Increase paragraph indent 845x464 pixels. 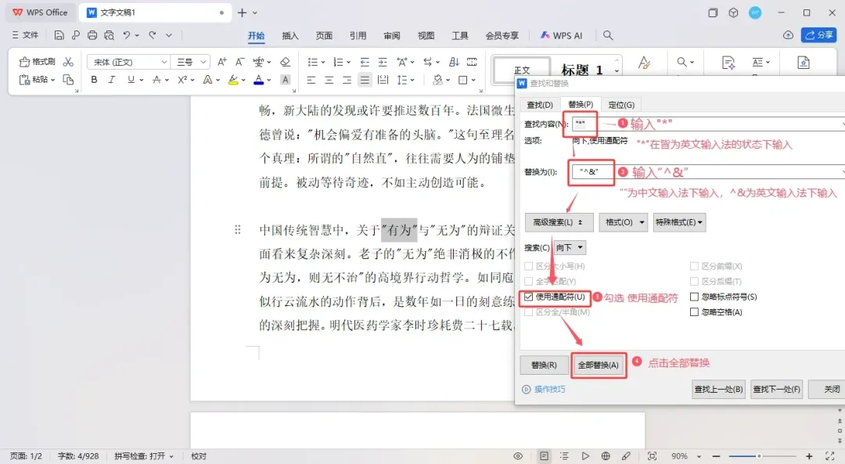point(383,62)
